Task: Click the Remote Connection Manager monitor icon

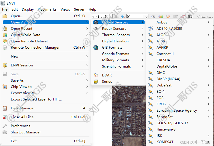Action: coord(5,48)
